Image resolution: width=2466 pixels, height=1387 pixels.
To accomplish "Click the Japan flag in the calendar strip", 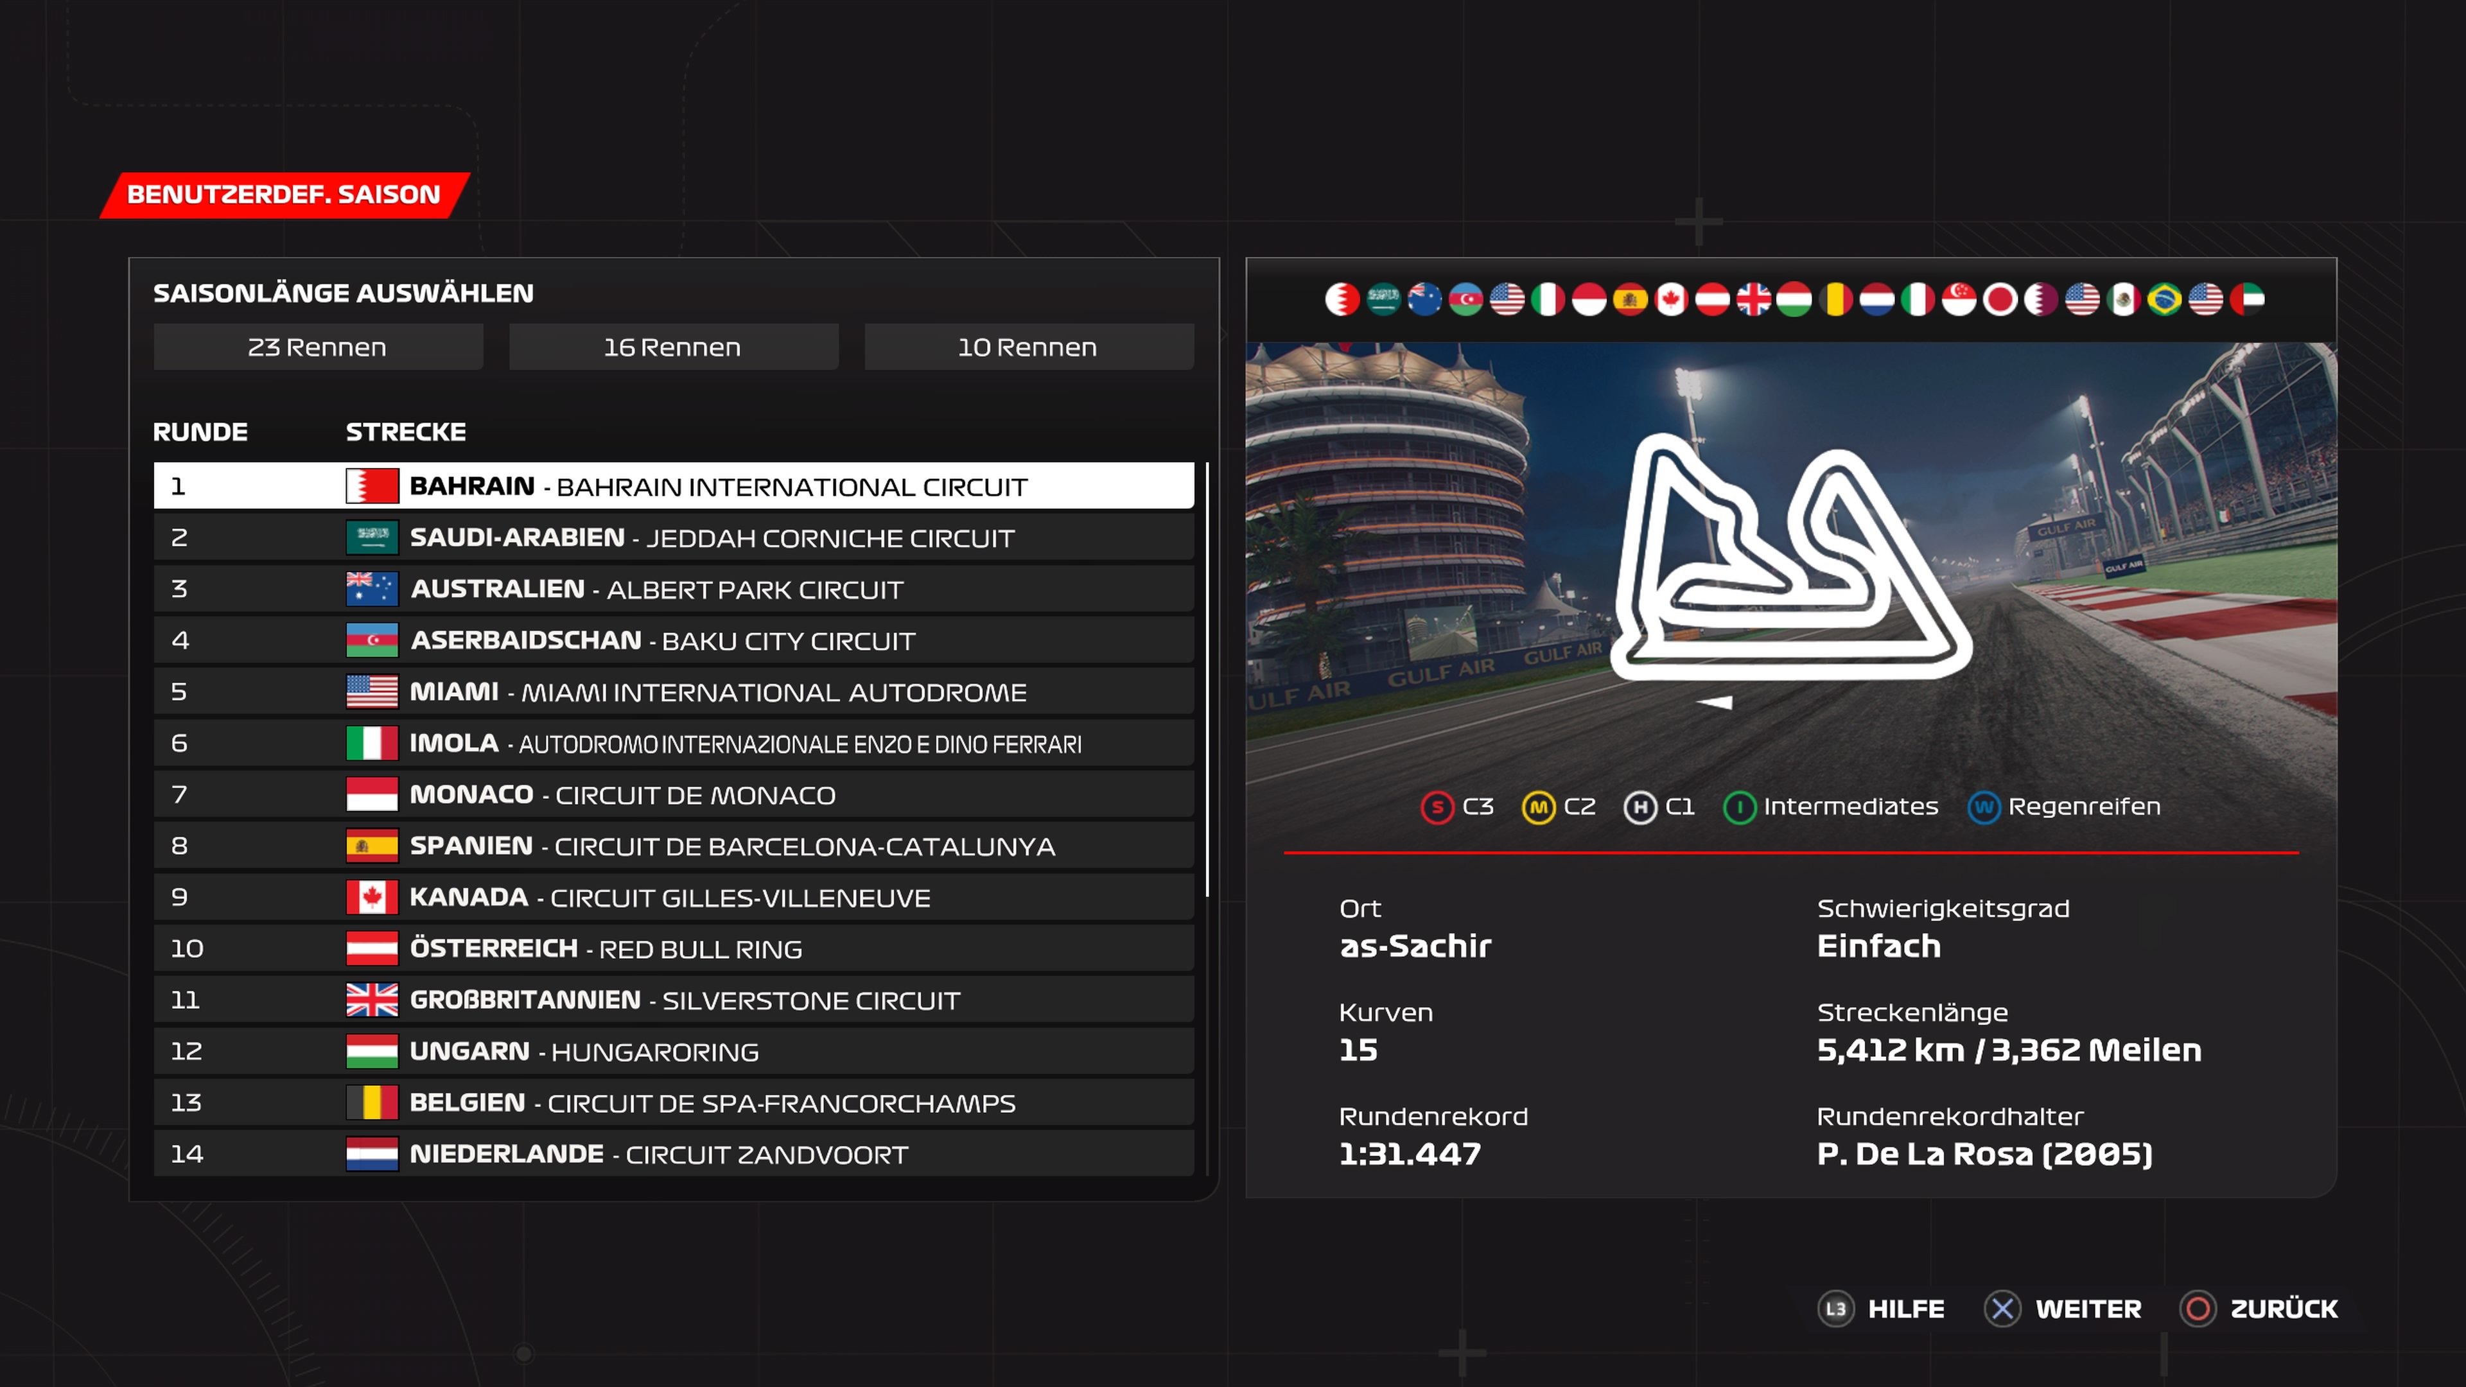I will 2000,300.
